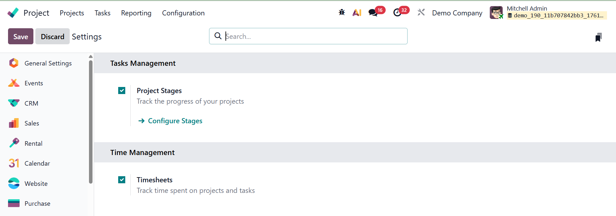Click the wrench tools icon
Screen dimensions: 616x216
tap(421, 13)
